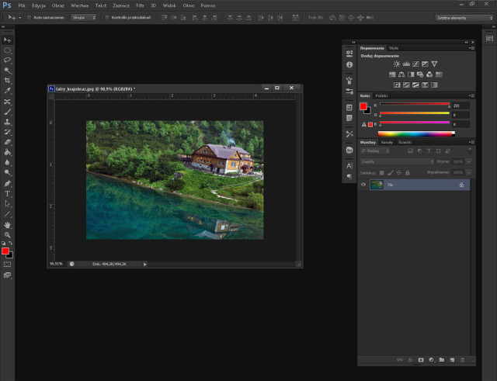Select the Elliptical Marquee tool
Viewport: 497px width, 381px height.
[x=7, y=50]
